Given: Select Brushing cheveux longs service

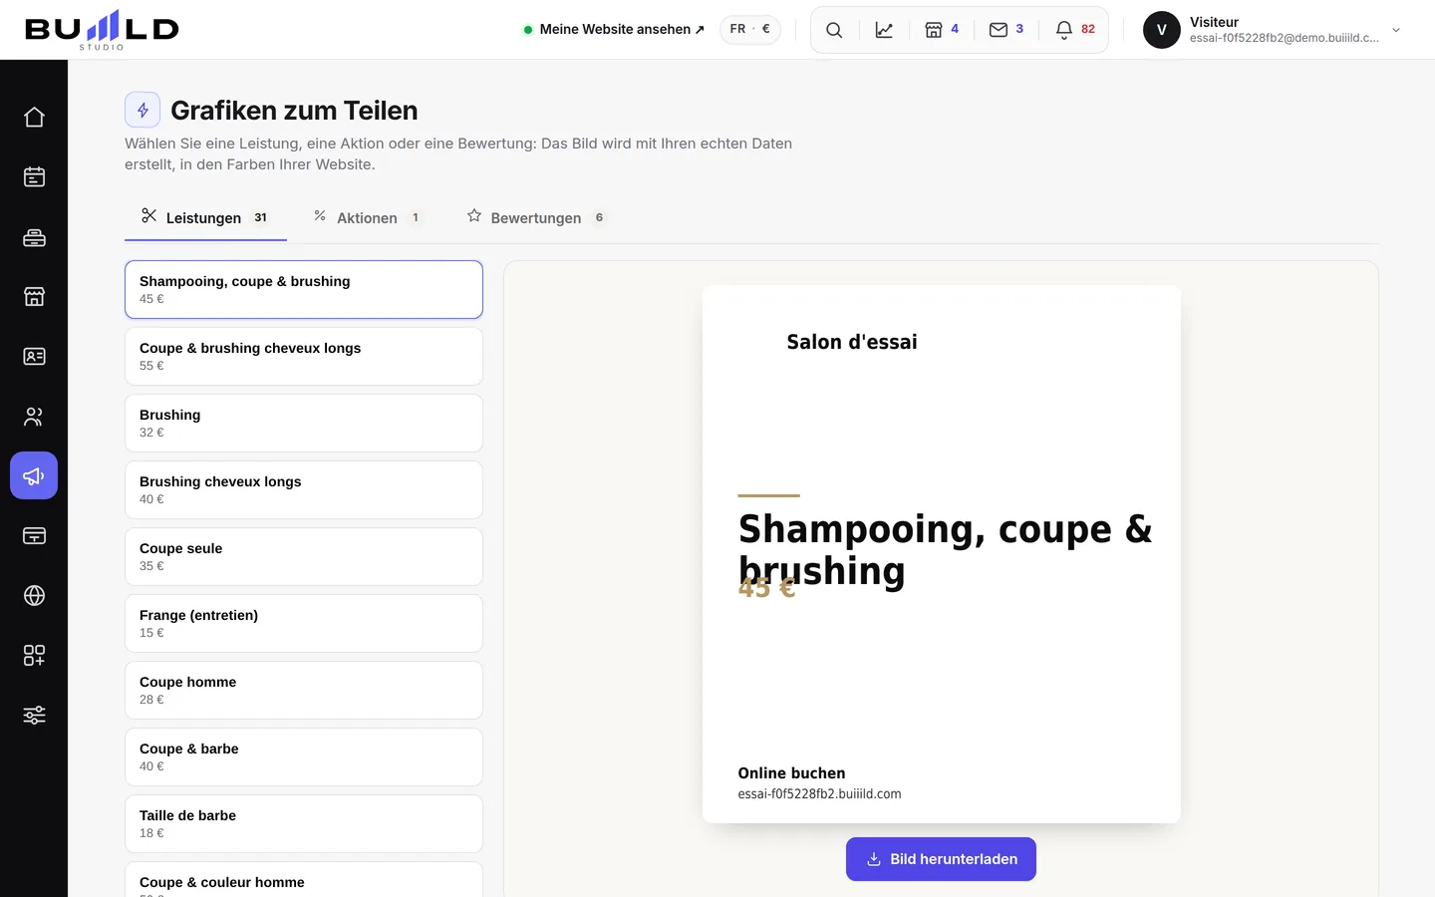Looking at the screenshot, I should 304,490.
